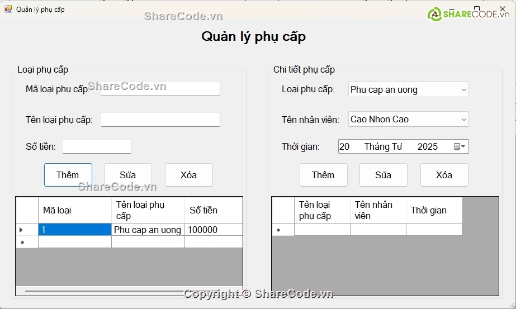Click Sửa button in Chi tiết phụ cấp

click(384, 175)
